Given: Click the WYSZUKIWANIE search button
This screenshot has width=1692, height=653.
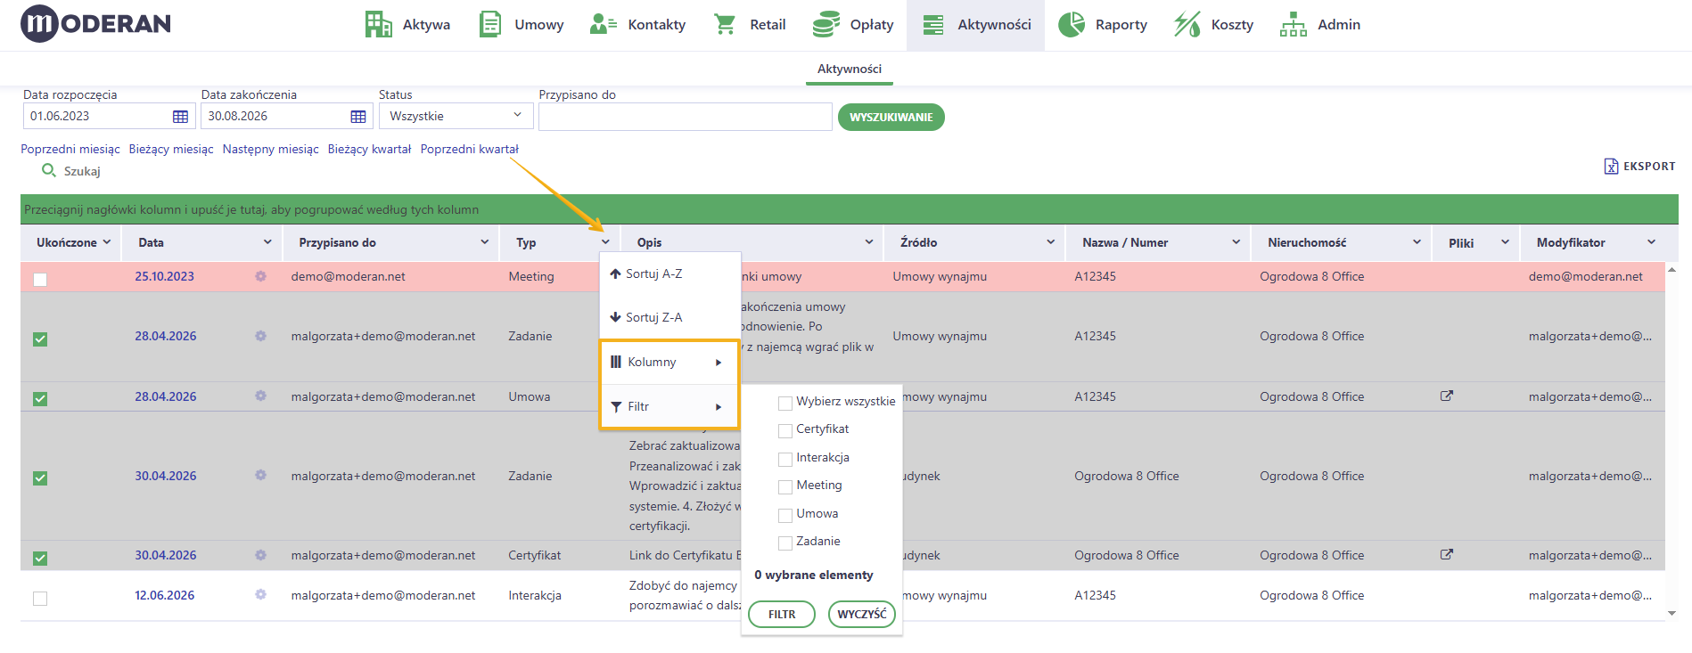Looking at the screenshot, I should coord(891,117).
